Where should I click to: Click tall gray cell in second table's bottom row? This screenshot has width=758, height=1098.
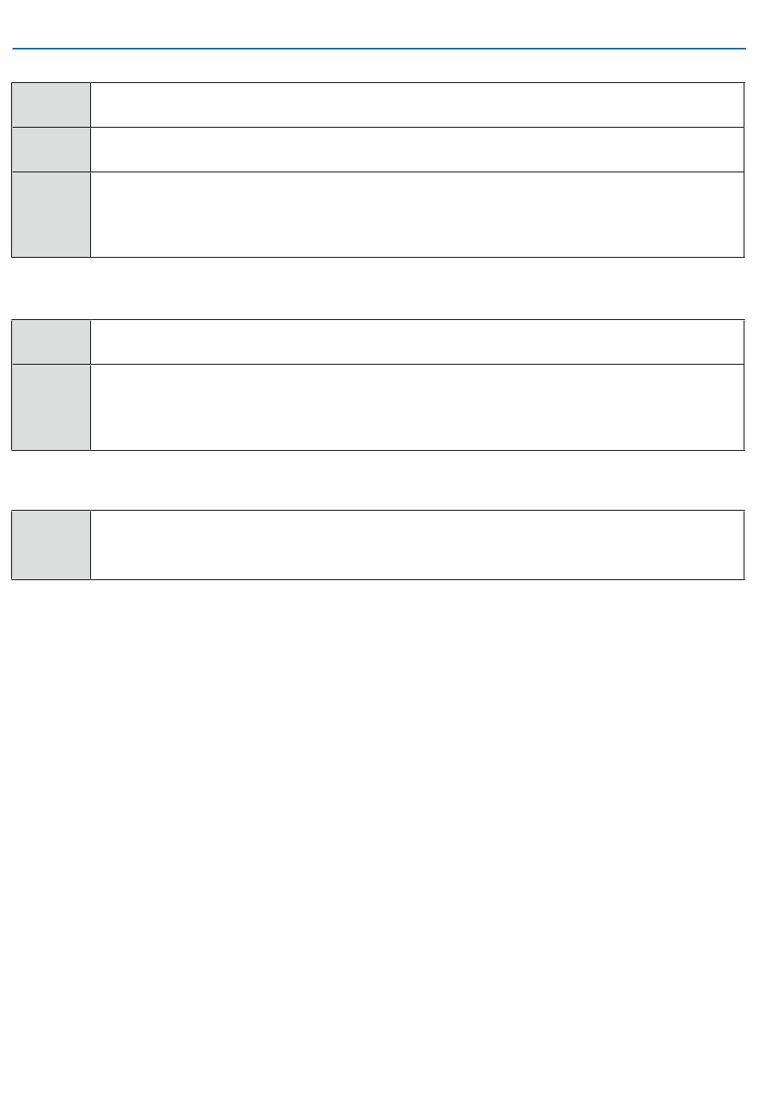pos(51,407)
